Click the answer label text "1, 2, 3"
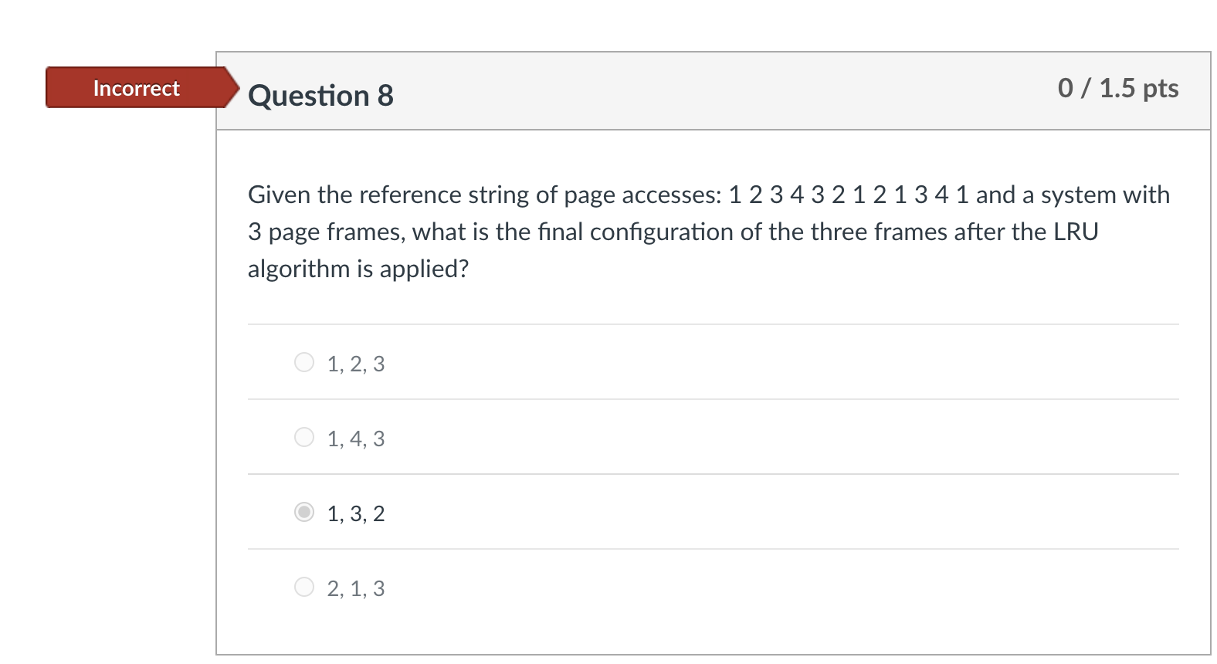Viewport: 1217px width, 664px height. click(x=355, y=363)
